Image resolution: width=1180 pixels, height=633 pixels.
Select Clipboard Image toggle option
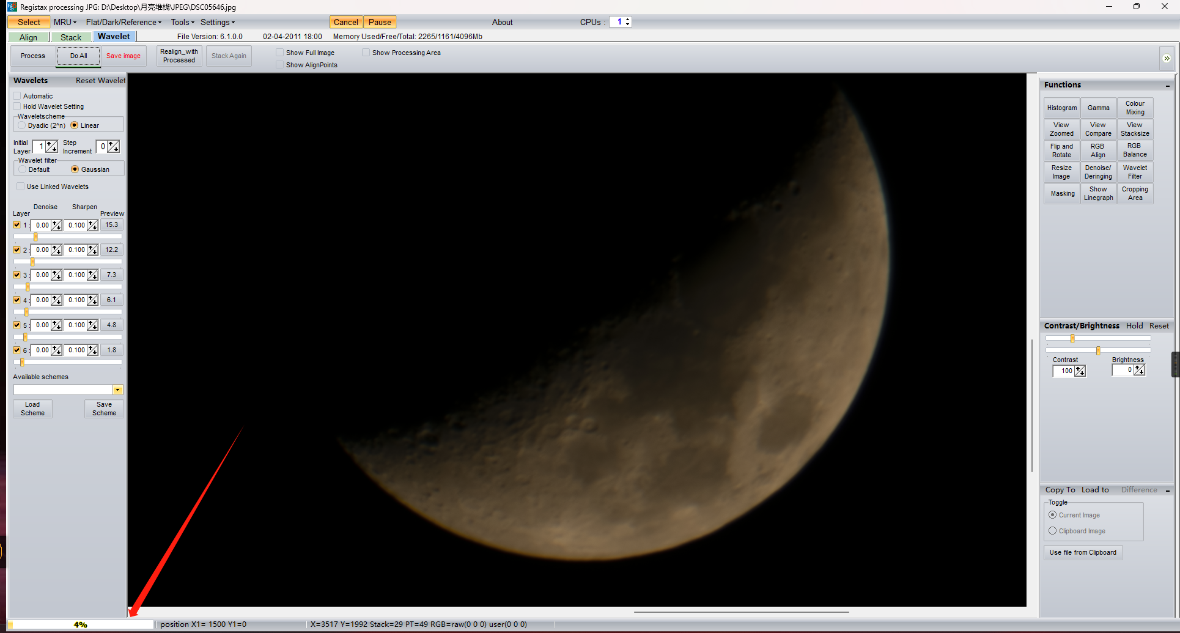pyautogui.click(x=1053, y=531)
